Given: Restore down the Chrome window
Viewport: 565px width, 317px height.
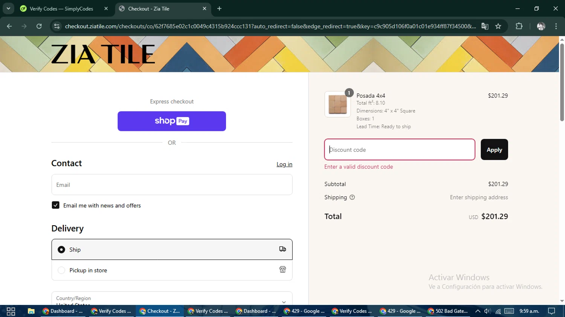Looking at the screenshot, I should [536, 8].
